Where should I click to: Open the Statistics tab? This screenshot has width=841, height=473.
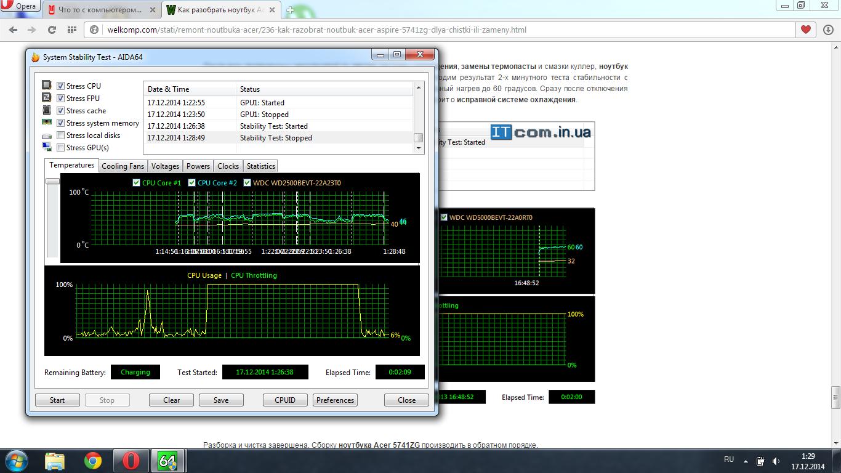click(261, 166)
